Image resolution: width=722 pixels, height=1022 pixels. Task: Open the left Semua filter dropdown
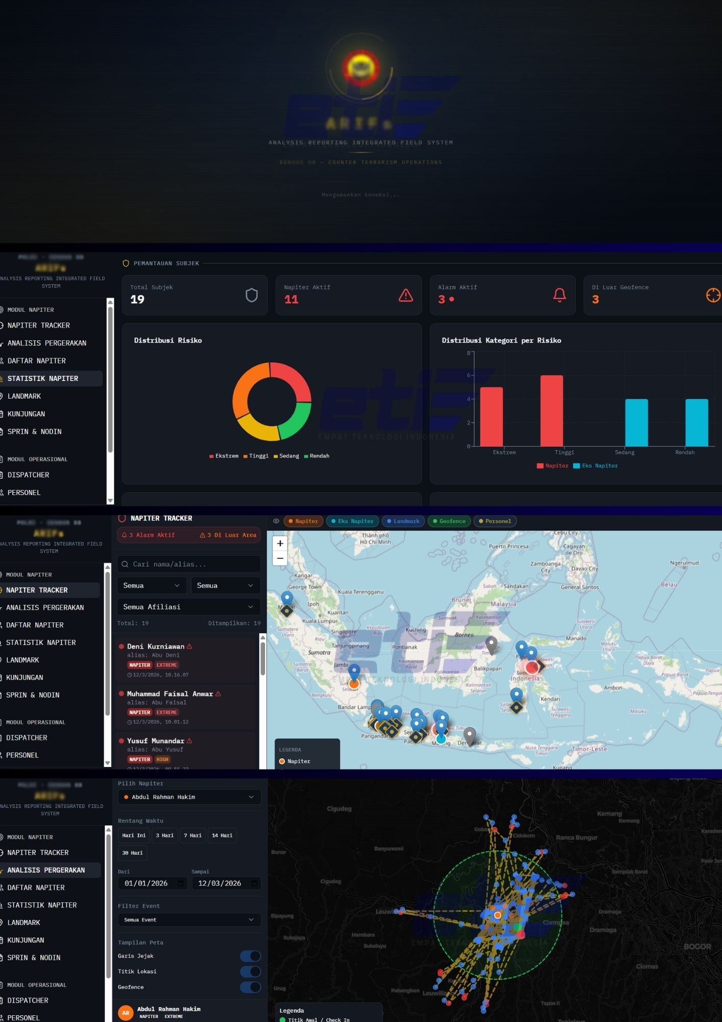pos(152,586)
